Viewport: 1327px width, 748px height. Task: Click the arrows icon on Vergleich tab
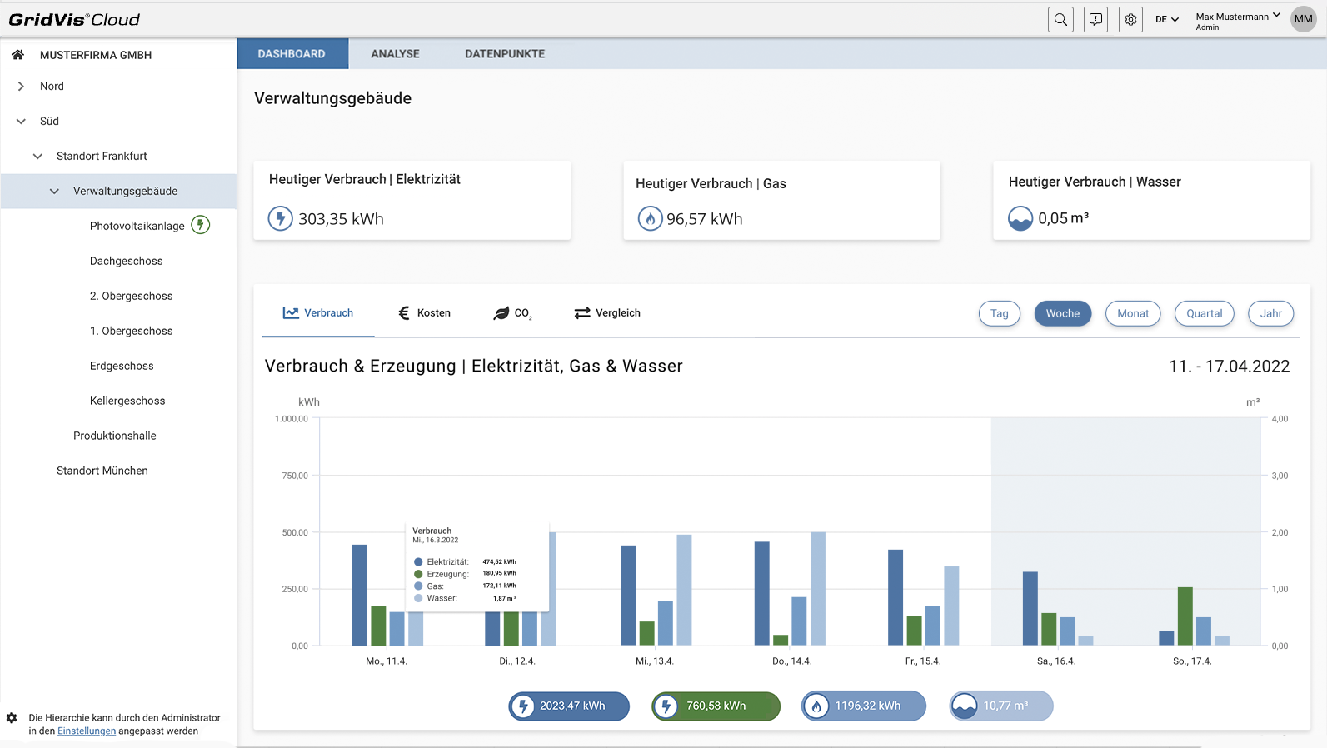point(582,313)
